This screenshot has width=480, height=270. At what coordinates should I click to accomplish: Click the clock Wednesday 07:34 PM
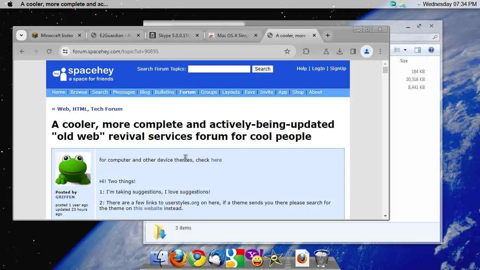coord(450,4)
